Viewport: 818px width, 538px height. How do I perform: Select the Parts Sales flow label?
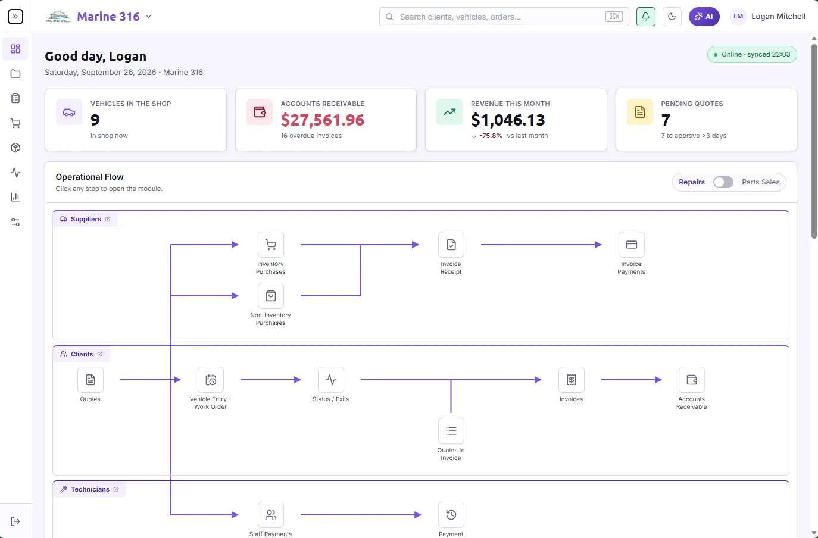[761, 182]
